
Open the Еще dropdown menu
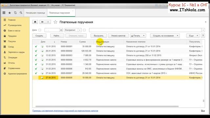click(193, 36)
